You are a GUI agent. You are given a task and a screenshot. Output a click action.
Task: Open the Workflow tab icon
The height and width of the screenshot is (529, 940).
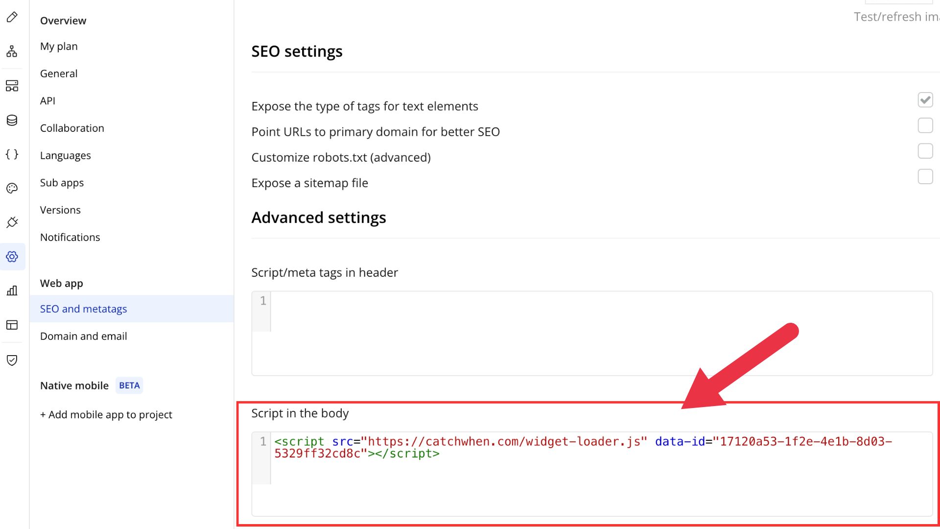tap(12, 51)
